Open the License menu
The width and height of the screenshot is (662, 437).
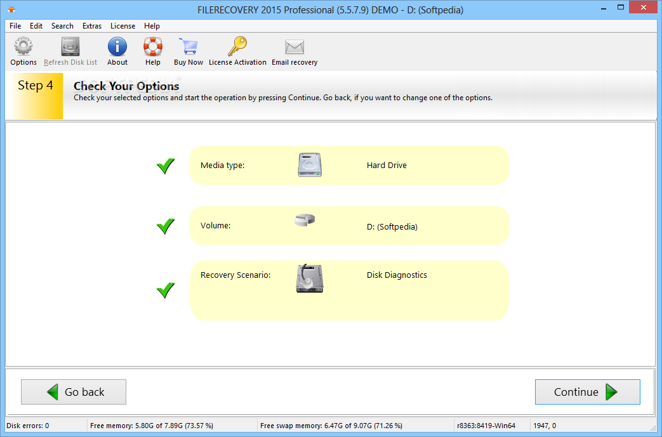tap(122, 26)
